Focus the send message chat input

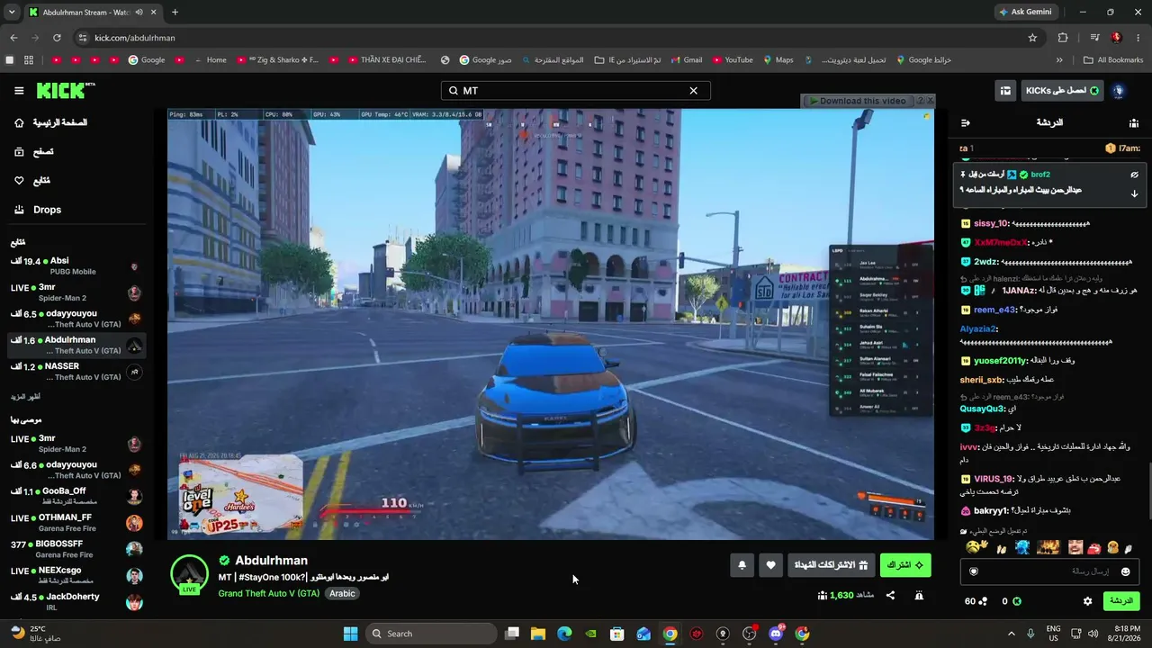[x=1049, y=571]
